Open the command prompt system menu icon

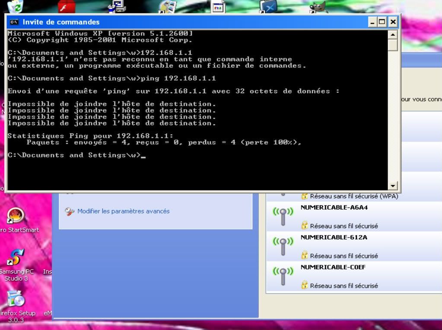click(x=14, y=22)
